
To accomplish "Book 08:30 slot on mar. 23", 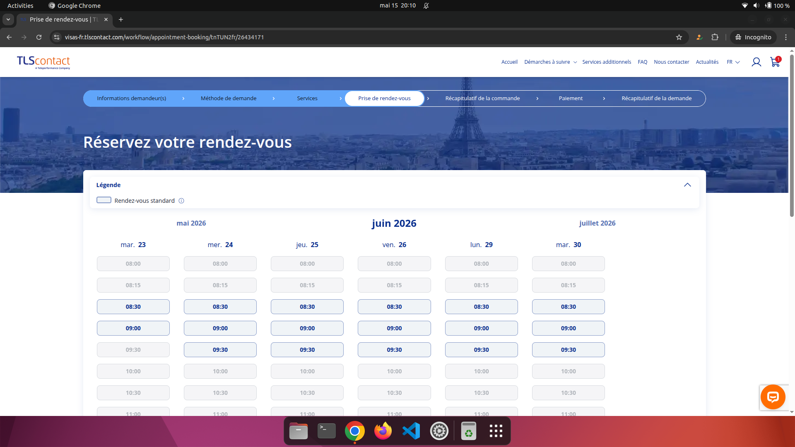I will [x=133, y=307].
